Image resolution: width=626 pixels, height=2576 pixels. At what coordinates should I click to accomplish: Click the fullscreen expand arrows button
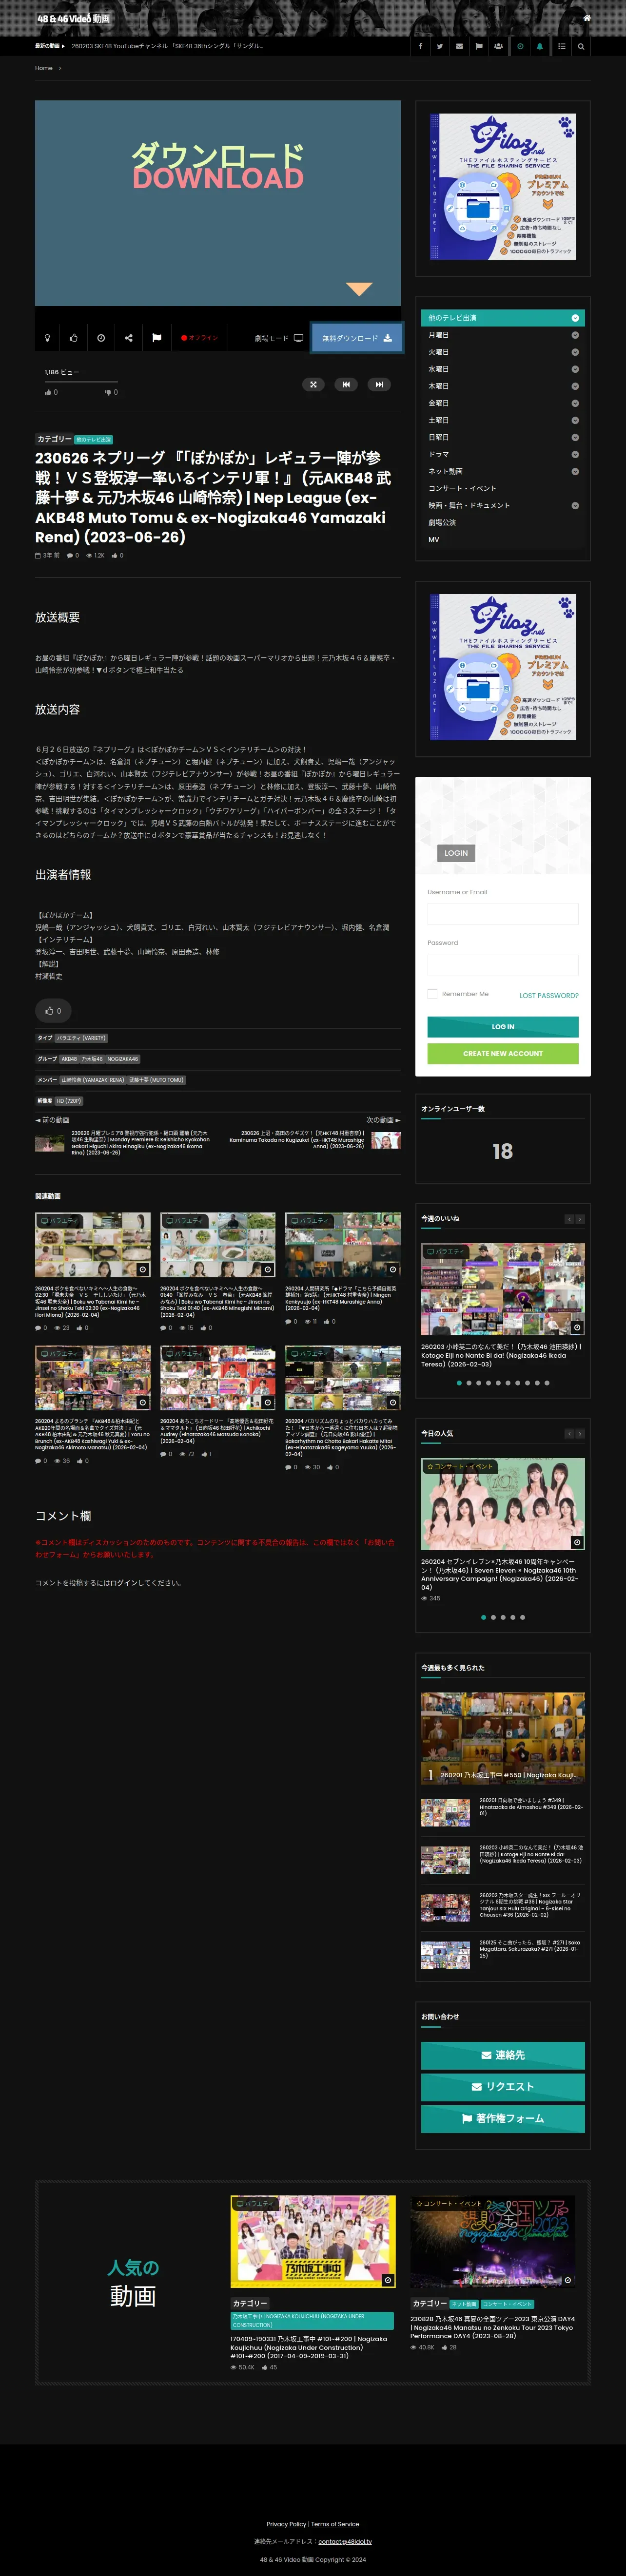click(x=313, y=384)
